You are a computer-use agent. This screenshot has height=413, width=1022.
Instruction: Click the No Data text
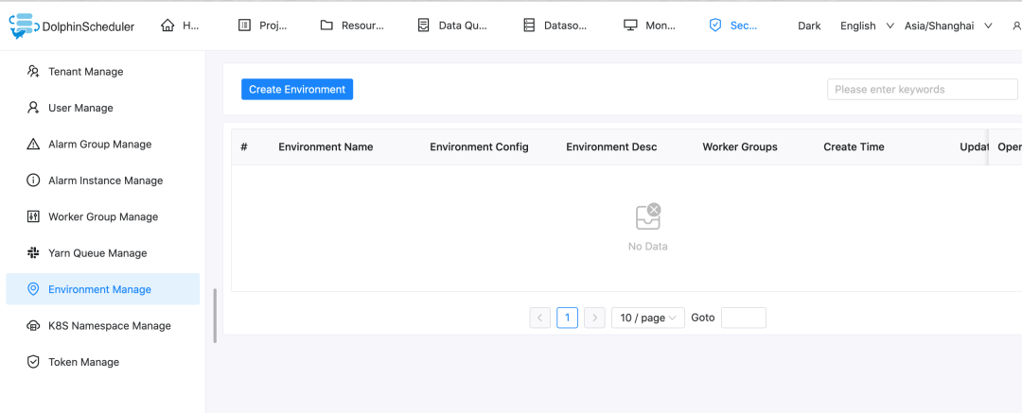pyautogui.click(x=648, y=247)
